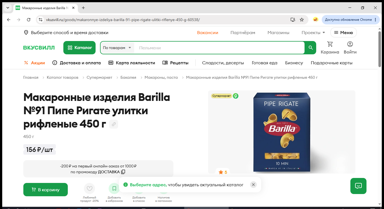Click the Выберите адрес link in notification

click(x=148, y=185)
